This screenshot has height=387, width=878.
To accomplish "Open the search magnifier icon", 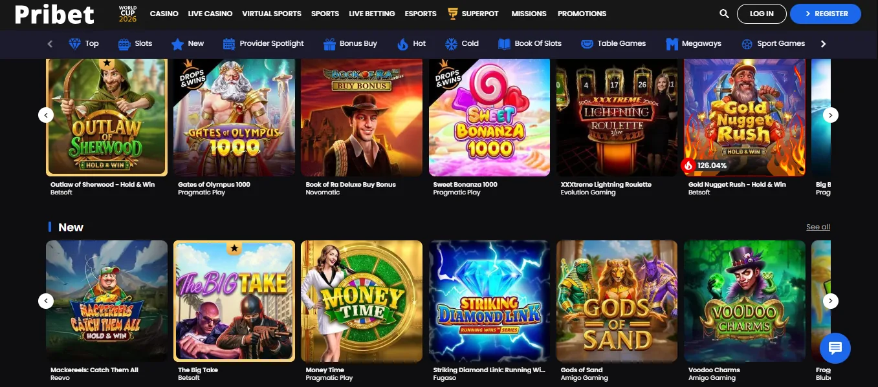I will pos(724,14).
